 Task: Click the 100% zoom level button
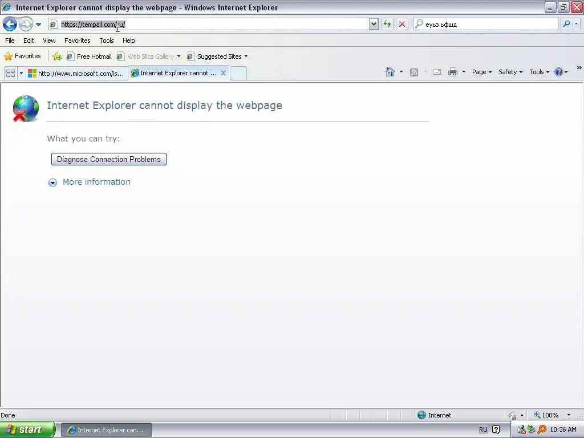point(546,415)
